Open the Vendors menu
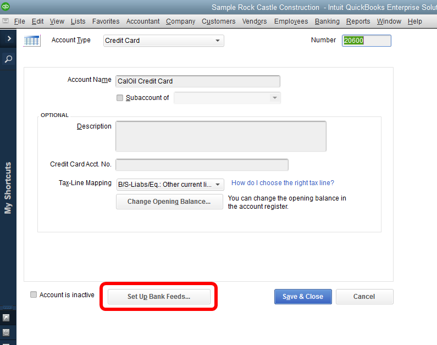The height and width of the screenshot is (345, 437). [x=255, y=21]
